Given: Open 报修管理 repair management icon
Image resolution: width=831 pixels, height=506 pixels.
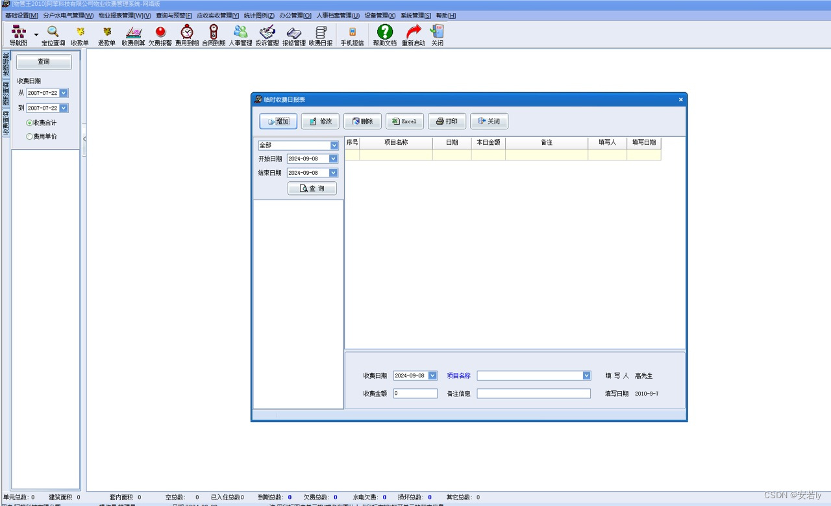Looking at the screenshot, I should (293, 35).
